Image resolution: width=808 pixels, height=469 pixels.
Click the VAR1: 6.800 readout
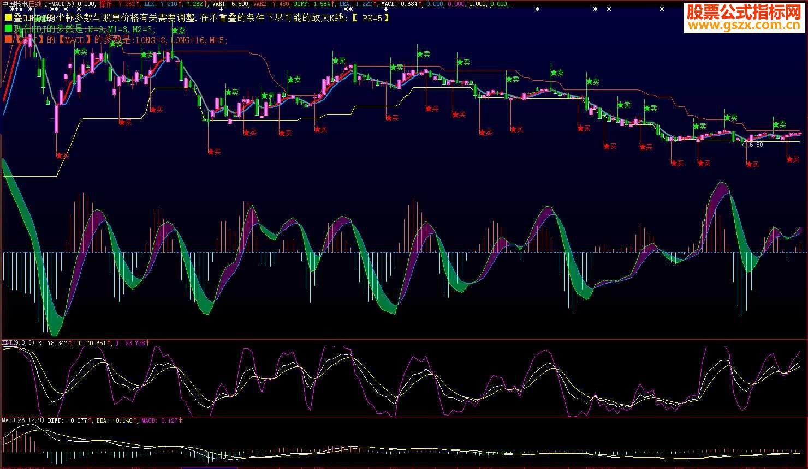coord(231,4)
